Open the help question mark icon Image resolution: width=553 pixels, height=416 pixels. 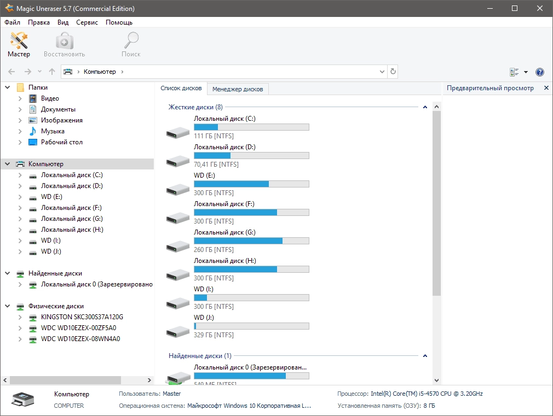540,72
